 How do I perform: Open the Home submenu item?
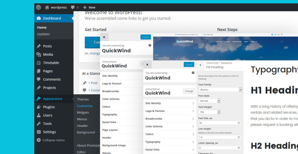coord(42,27)
